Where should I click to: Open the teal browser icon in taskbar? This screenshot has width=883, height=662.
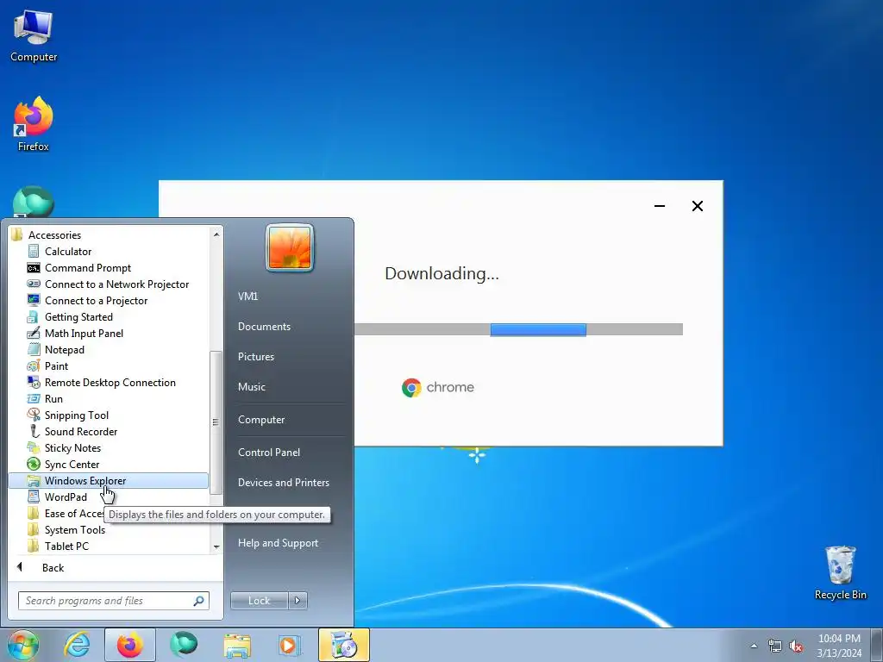(x=184, y=645)
